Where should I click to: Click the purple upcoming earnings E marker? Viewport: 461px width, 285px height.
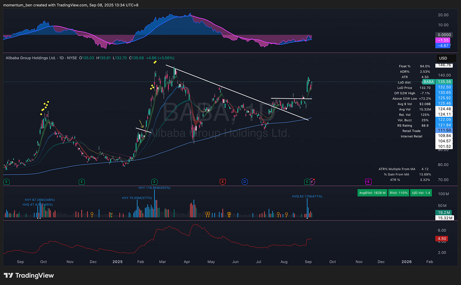point(368,182)
